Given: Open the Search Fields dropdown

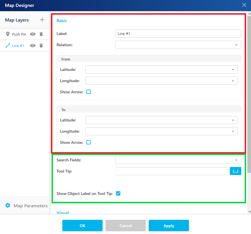Looking at the screenshot, I should 178,160.
